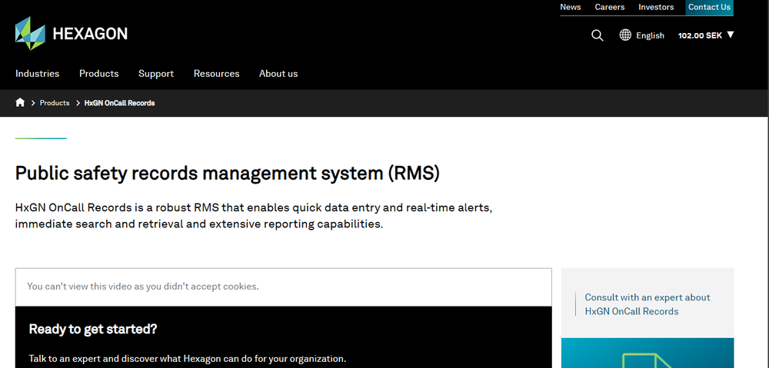Open the Investors link
This screenshot has height=368, width=769.
click(656, 7)
